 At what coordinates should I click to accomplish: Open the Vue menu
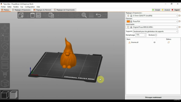[x=21, y=7]
